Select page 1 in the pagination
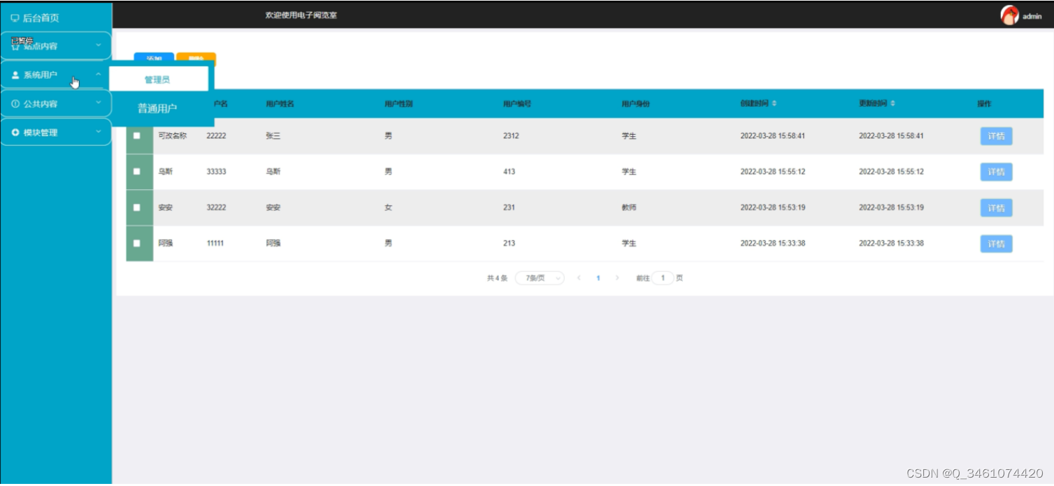 pos(598,278)
